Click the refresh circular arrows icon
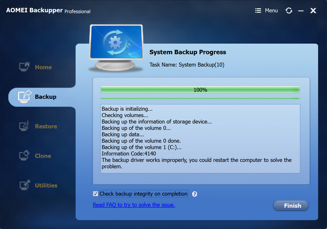Image resolution: width=327 pixels, height=229 pixels. coord(289,10)
